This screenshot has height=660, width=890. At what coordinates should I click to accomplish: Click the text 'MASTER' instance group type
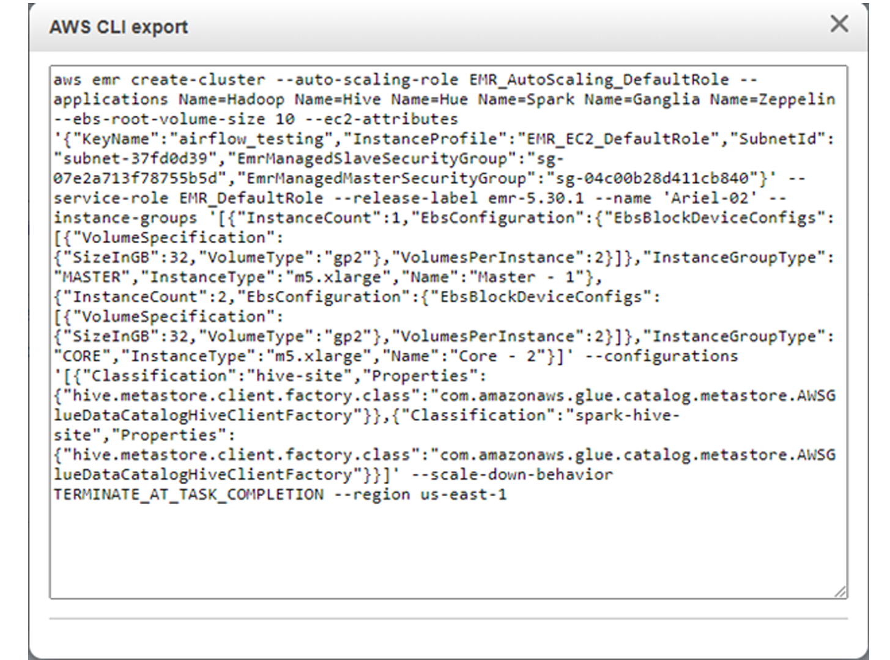[x=92, y=277]
